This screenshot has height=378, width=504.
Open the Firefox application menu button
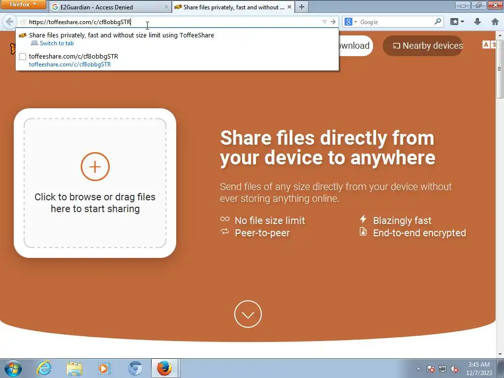(x=23, y=4)
